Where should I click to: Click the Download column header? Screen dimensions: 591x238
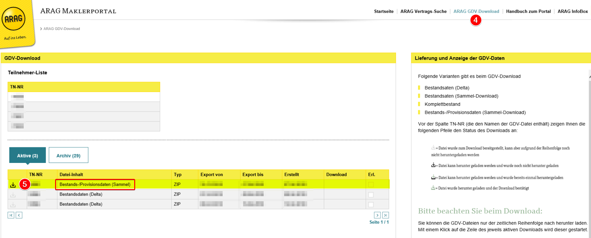coord(336,174)
